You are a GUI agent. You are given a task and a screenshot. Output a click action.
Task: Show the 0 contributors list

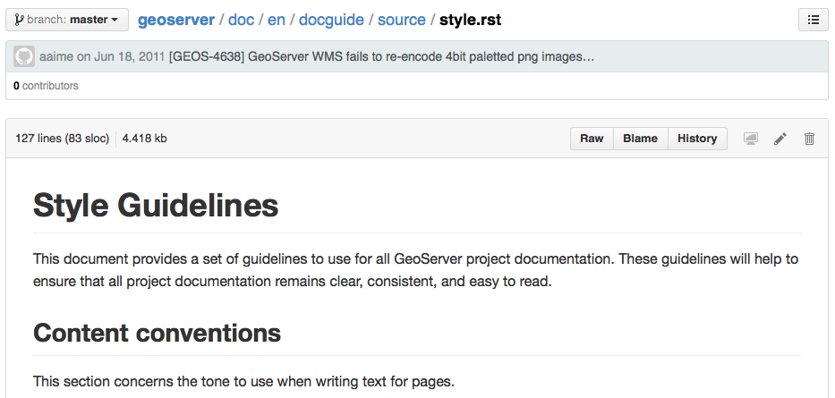(x=46, y=86)
